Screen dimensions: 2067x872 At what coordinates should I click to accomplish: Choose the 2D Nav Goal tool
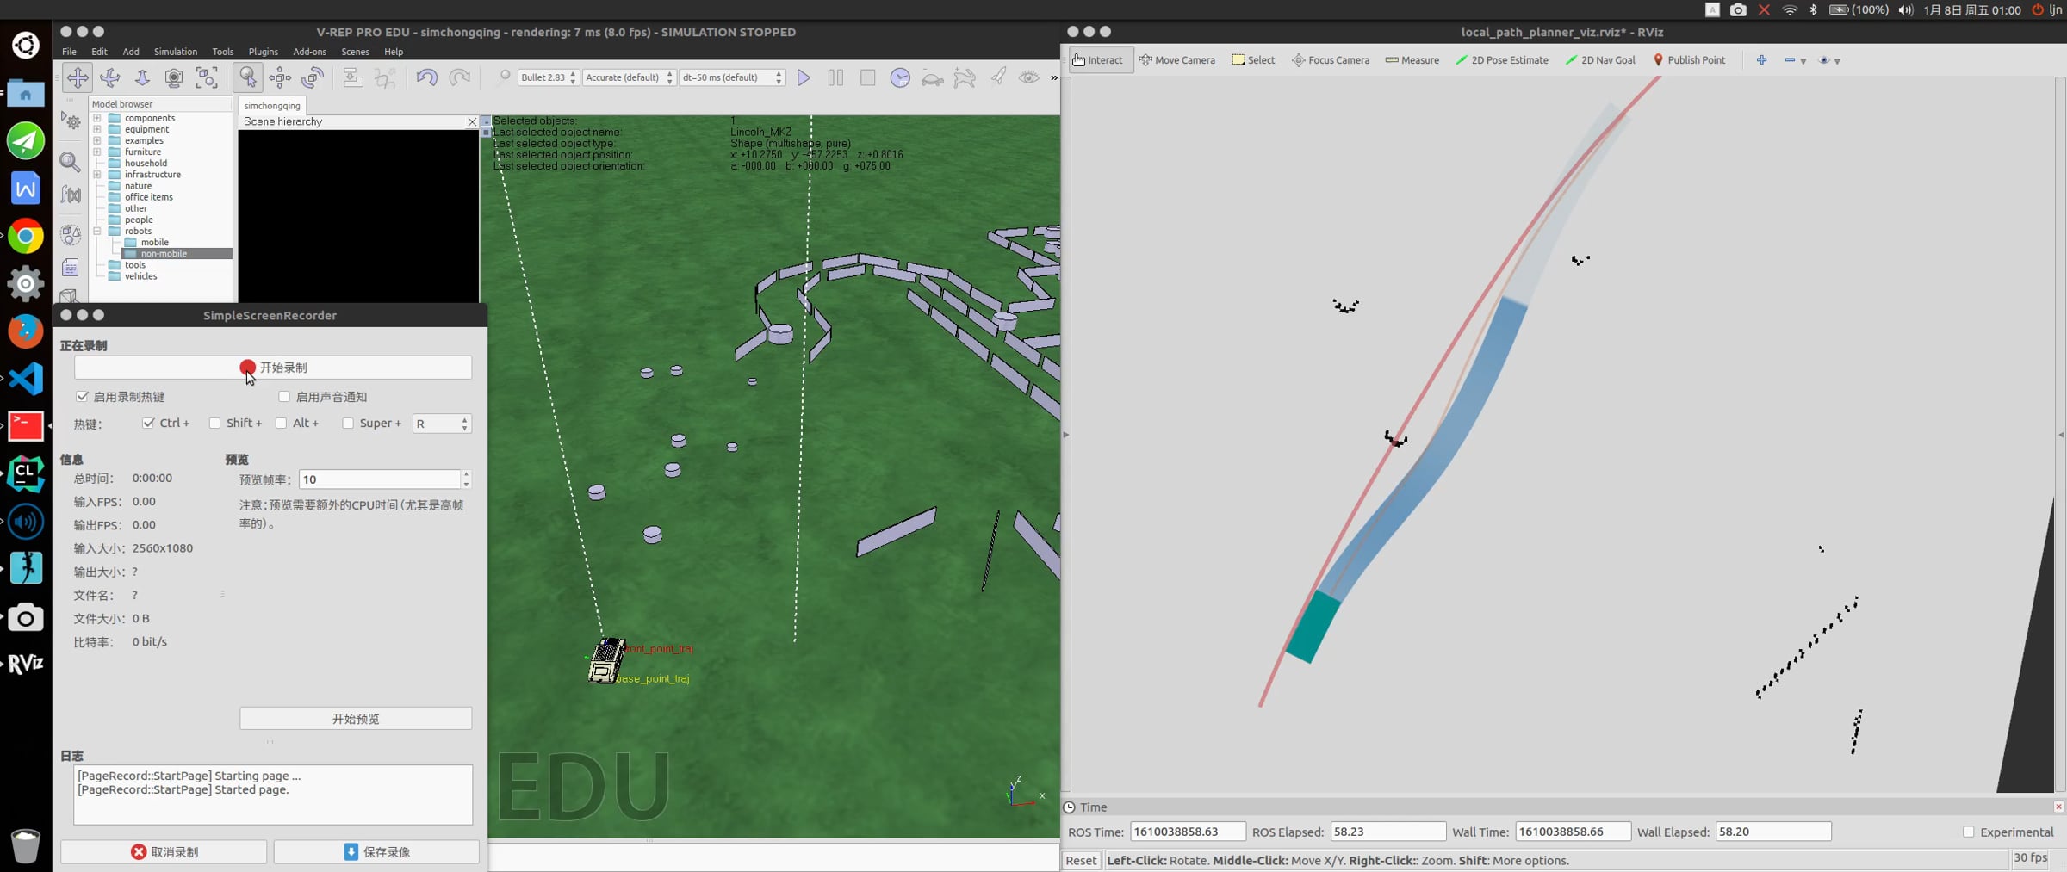click(x=1600, y=60)
